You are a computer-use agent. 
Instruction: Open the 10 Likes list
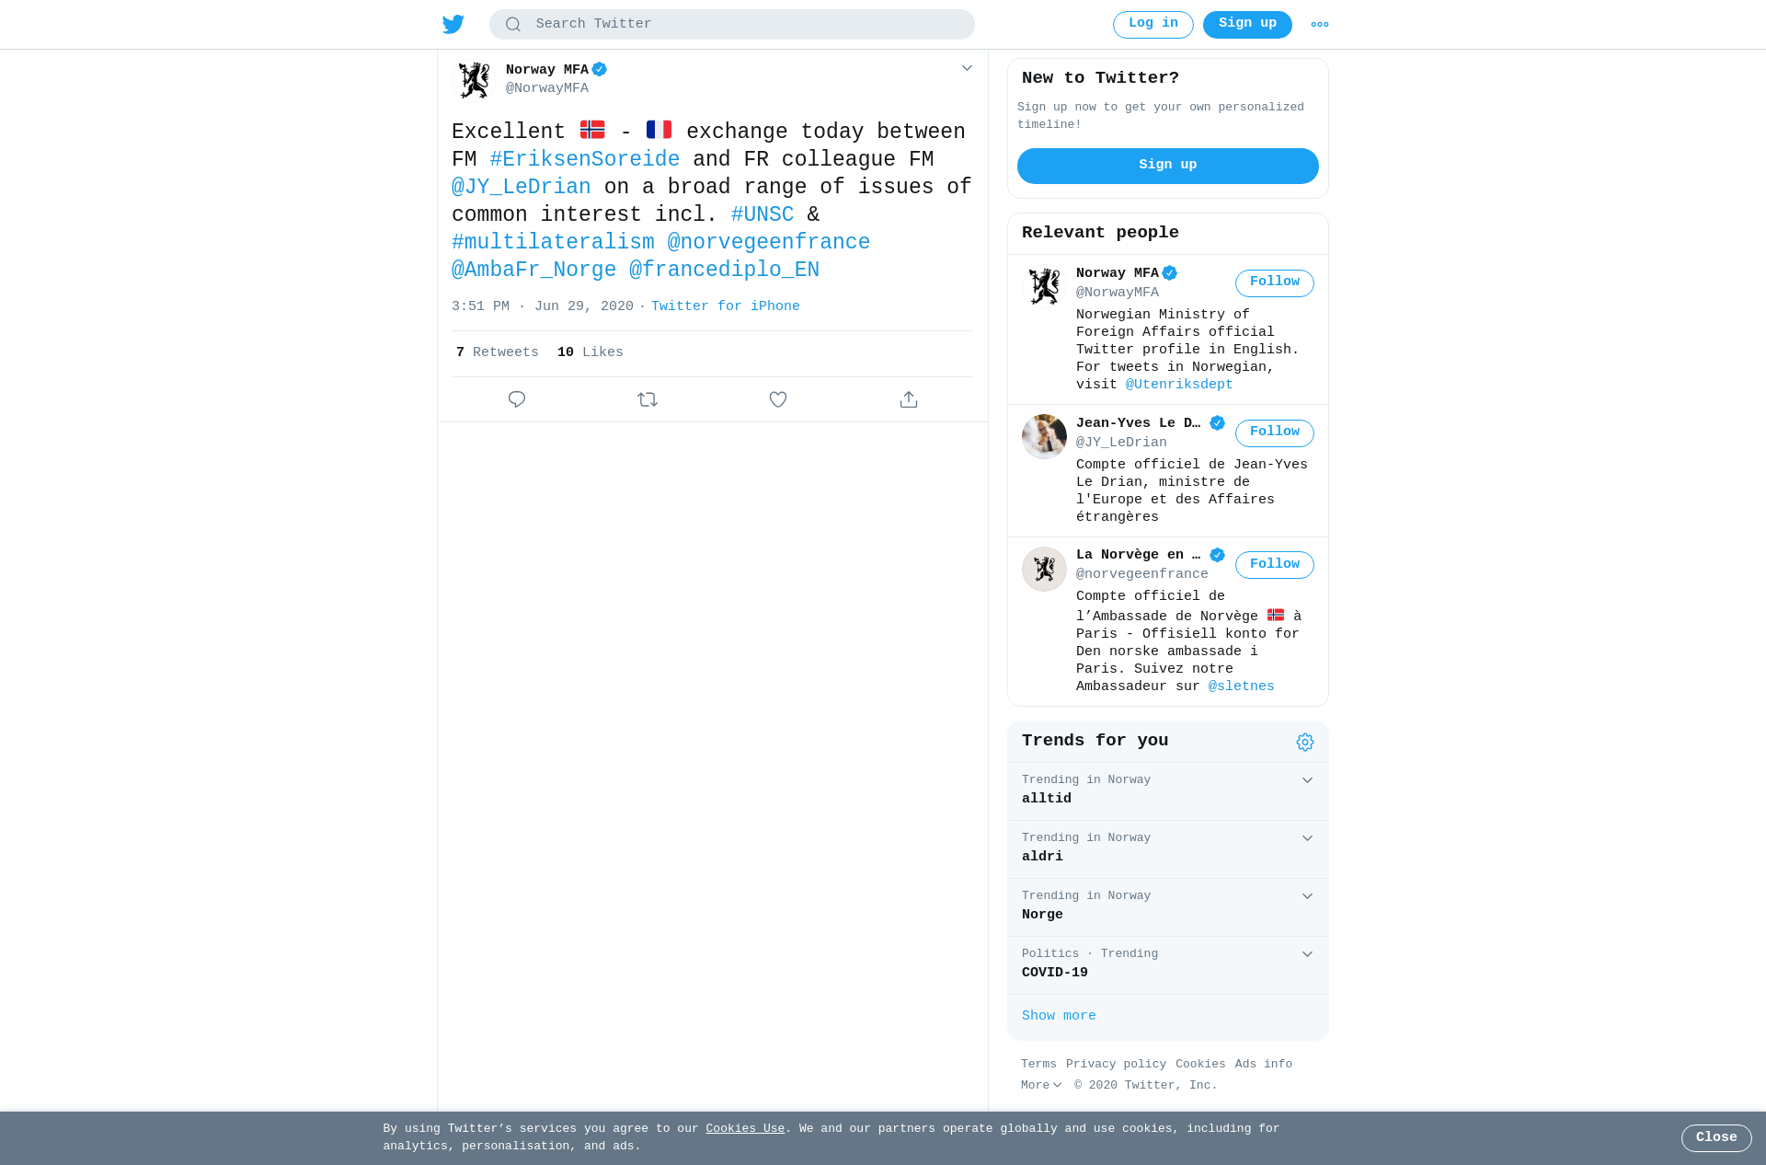point(591,352)
